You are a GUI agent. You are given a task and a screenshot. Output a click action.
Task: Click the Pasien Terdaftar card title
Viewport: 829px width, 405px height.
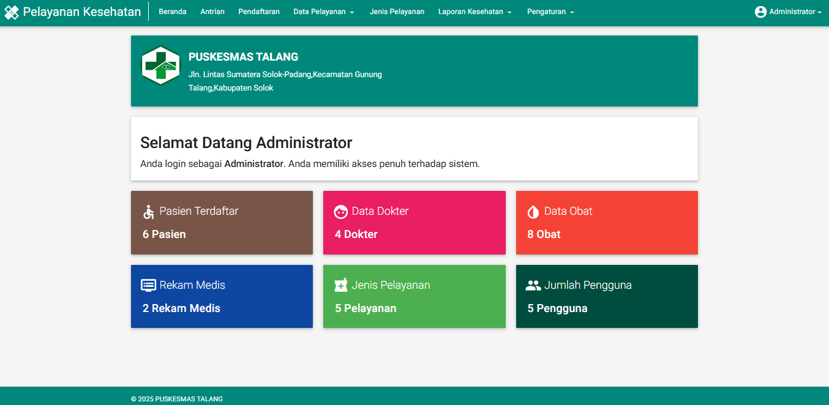click(199, 211)
